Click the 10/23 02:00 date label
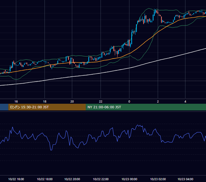Screen dimensions: 206x182 pos(158,179)
